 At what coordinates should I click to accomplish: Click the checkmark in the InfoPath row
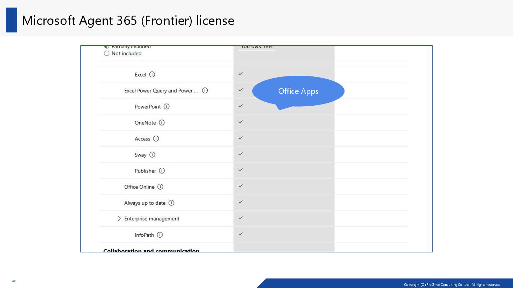[x=240, y=234]
